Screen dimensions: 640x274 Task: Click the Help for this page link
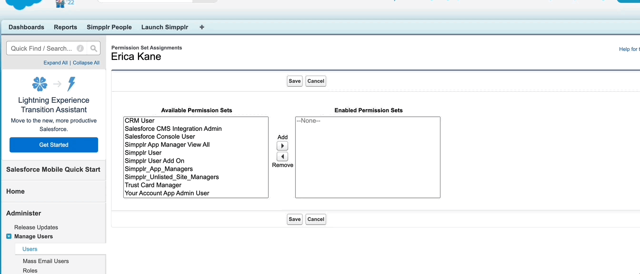coord(629,49)
